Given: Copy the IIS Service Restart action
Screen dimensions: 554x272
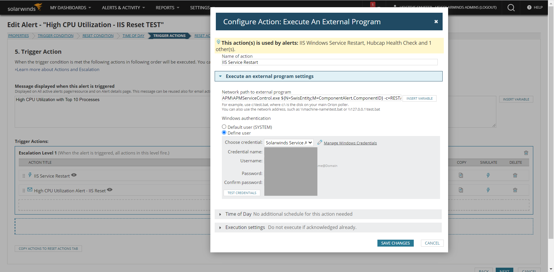Looking at the screenshot, I should 461,175.
